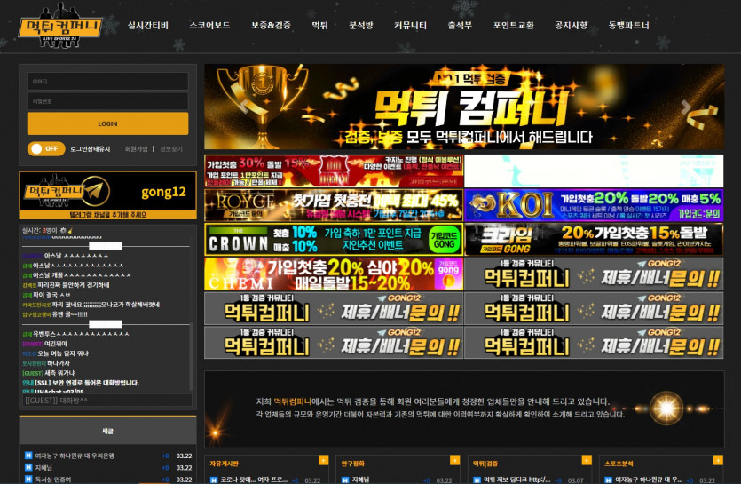Open the 스포츠분석 plus icon
This screenshot has width=741, height=484.
coord(716,460)
